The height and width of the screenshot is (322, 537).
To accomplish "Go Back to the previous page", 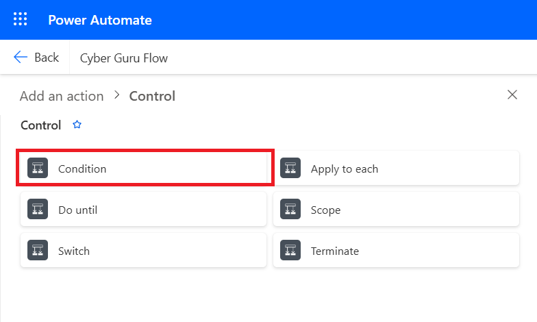I will point(36,58).
